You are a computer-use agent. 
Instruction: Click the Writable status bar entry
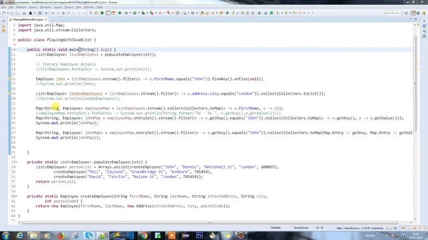(276, 228)
